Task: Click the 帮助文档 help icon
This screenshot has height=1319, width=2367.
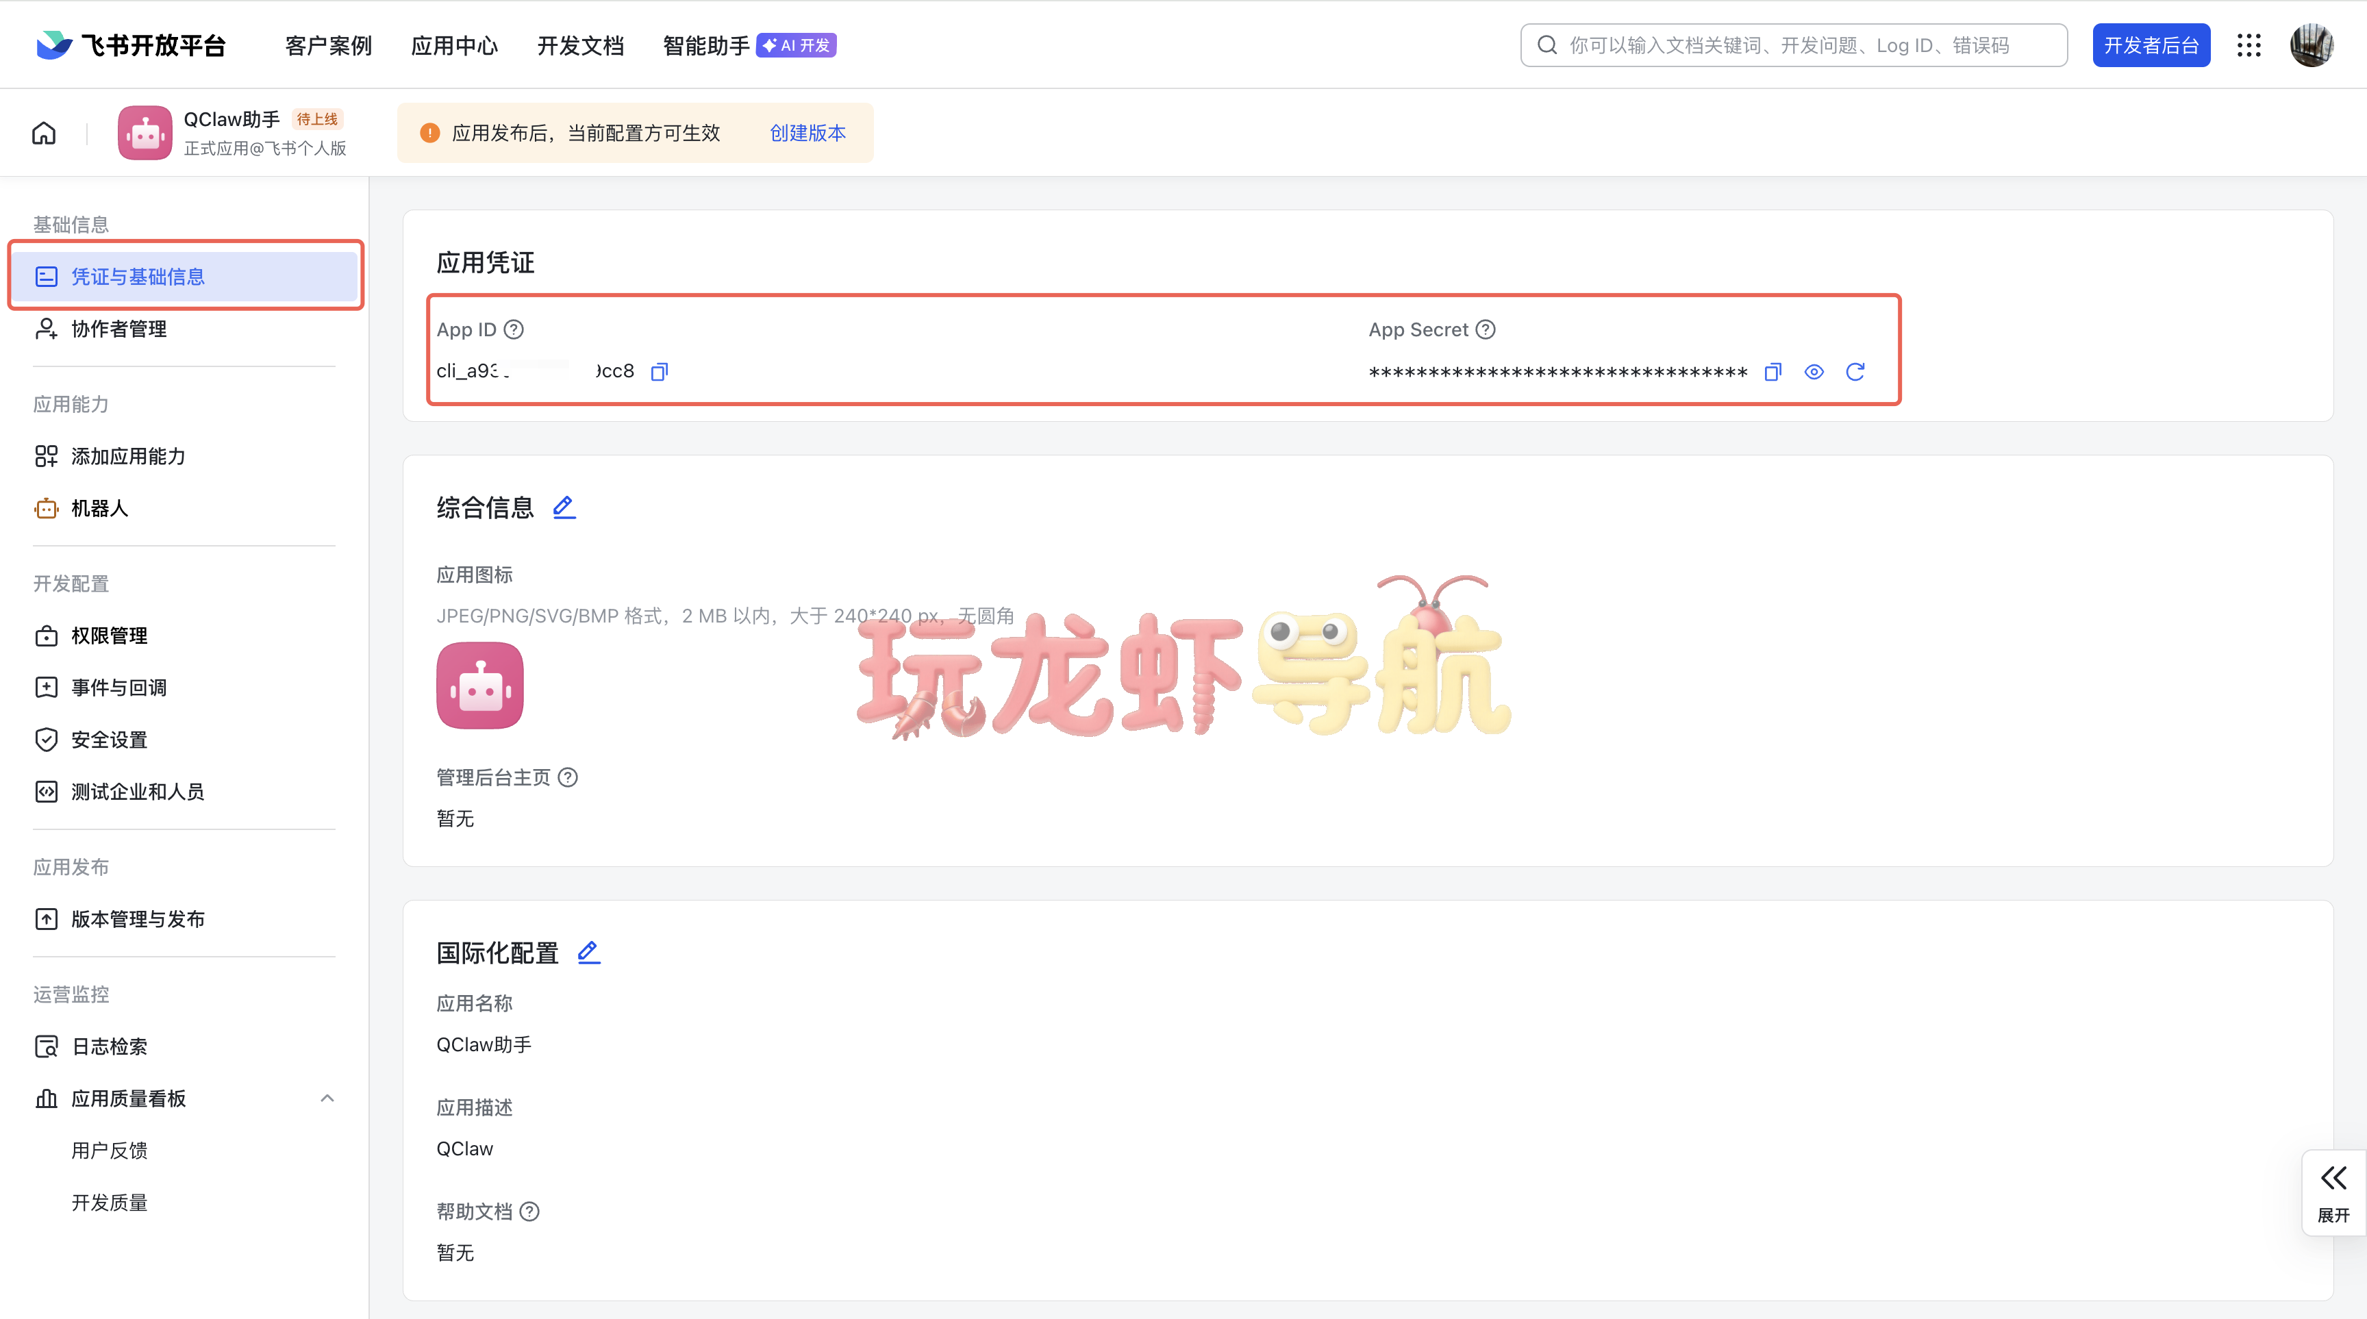Action: click(529, 1211)
